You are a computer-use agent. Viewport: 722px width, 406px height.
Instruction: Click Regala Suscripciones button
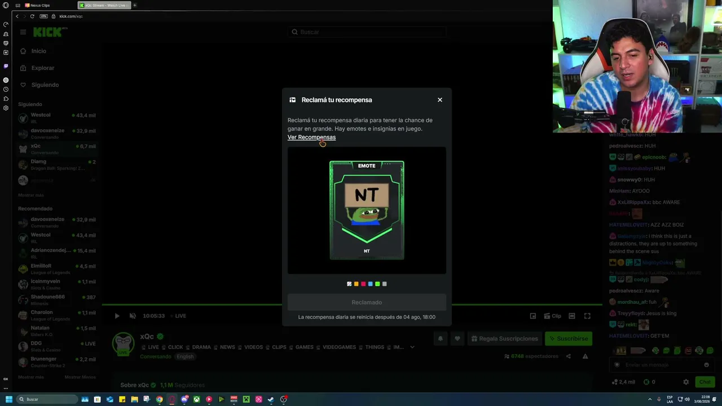point(504,338)
